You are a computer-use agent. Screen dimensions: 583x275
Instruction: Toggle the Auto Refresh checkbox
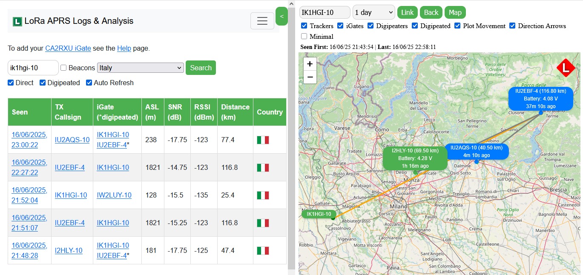tap(89, 83)
